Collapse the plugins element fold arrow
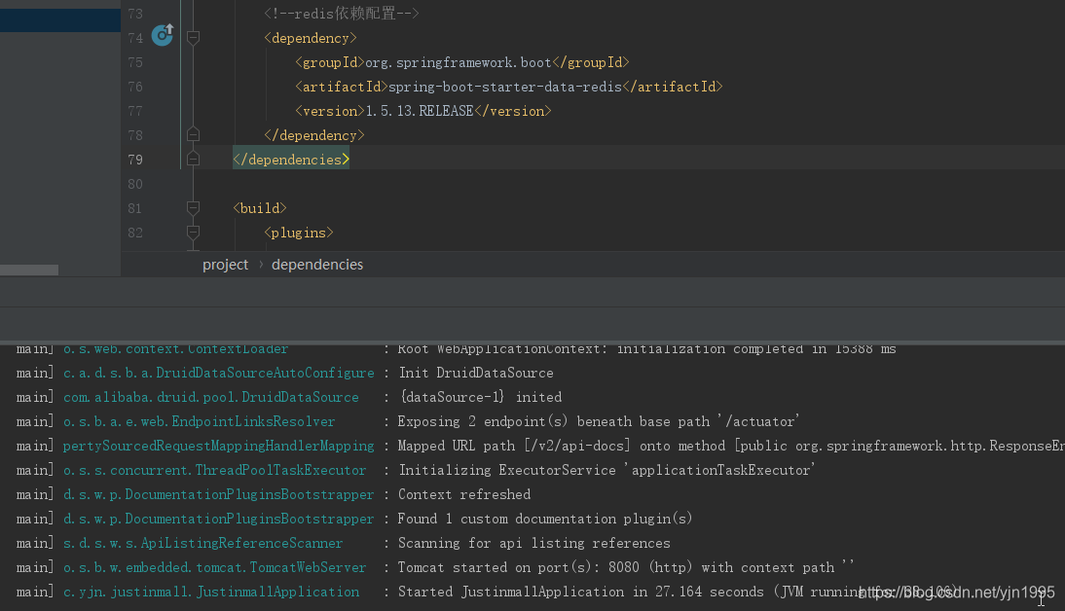1065x611 pixels. [192, 232]
